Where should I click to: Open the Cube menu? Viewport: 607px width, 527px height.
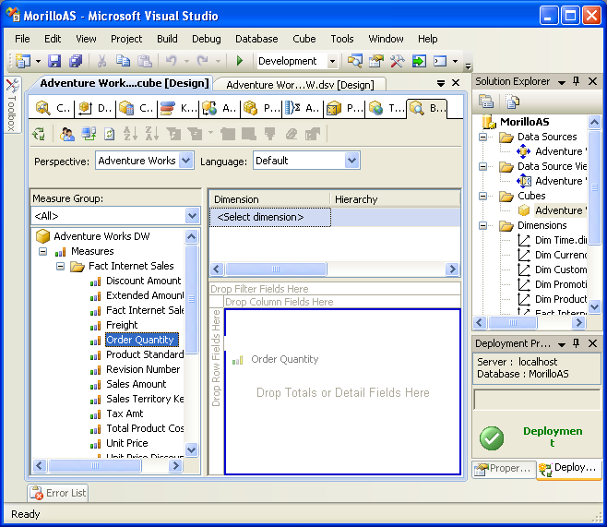coord(303,39)
